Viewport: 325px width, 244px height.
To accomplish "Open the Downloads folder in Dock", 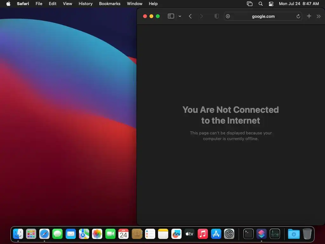I will click(294, 234).
